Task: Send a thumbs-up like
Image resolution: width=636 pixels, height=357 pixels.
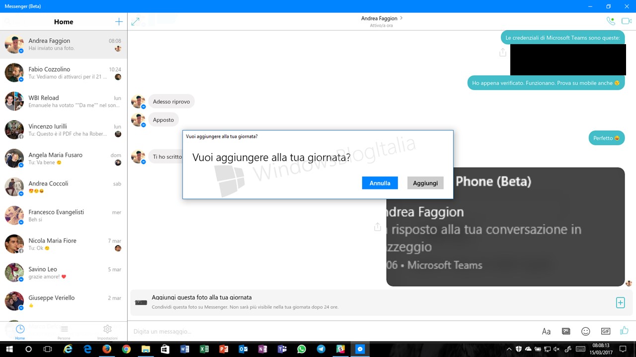Action: coord(624,331)
